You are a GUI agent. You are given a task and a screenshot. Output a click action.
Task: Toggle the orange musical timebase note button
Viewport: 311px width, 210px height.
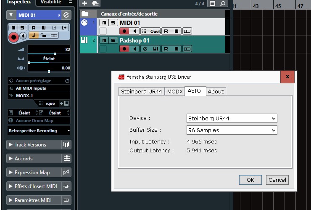click(34, 36)
